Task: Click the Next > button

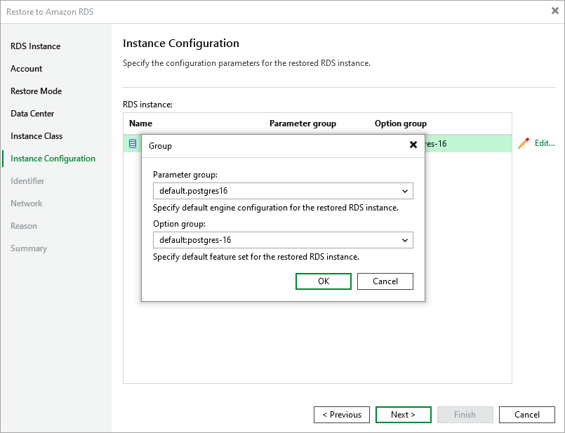Action: pyautogui.click(x=403, y=415)
